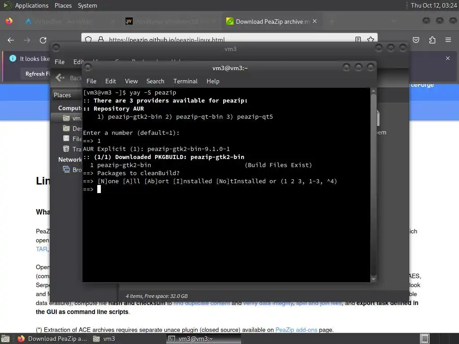The width and height of the screenshot is (459, 344).
Task: Open the Terminal menu in terminal window
Action: pyautogui.click(x=185, y=82)
